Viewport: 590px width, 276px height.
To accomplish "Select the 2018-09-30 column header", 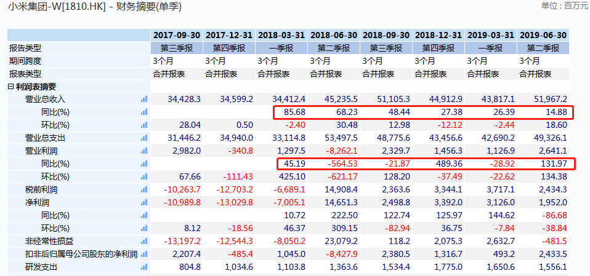I will tap(386, 35).
